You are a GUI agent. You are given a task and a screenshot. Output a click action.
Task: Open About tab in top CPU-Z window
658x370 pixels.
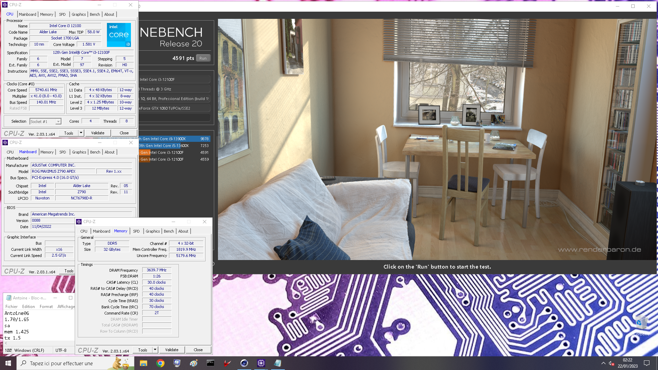click(109, 14)
